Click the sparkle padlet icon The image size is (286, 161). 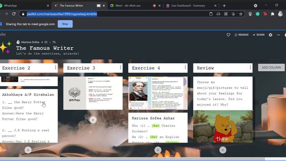click(x=5, y=47)
